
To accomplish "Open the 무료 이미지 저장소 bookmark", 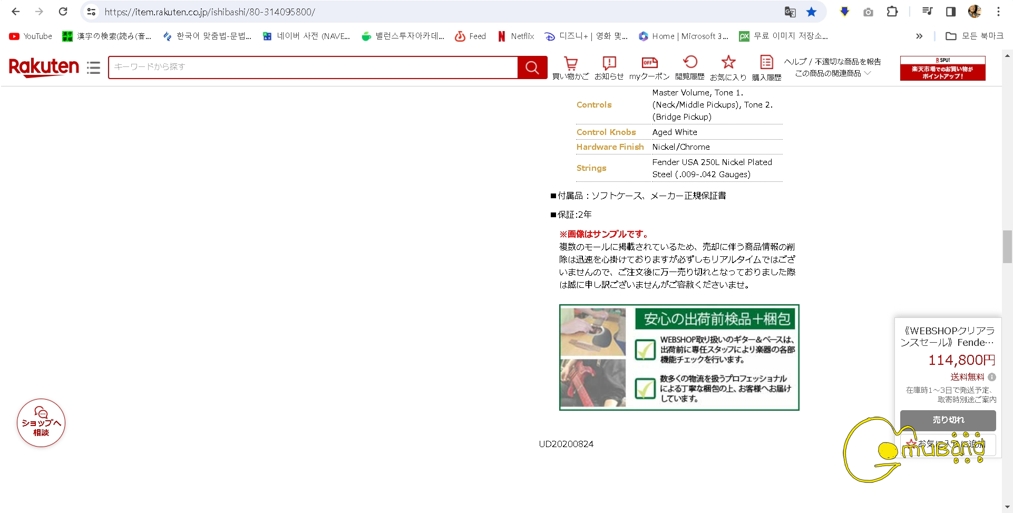I will [784, 36].
